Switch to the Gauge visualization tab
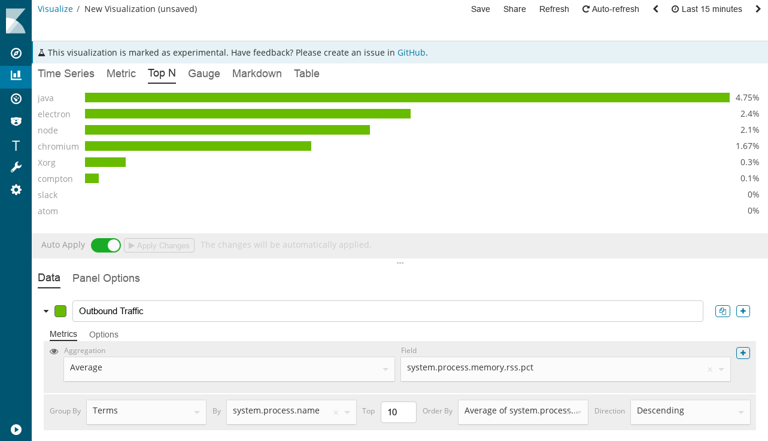The image size is (768, 441). (x=204, y=74)
